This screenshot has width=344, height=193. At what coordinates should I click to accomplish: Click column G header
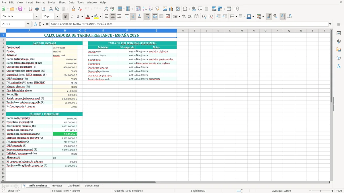156,31
